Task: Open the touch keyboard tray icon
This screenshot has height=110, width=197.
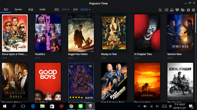Action: coord(164,106)
